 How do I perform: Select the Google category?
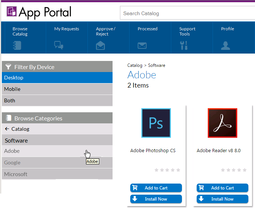(57, 163)
